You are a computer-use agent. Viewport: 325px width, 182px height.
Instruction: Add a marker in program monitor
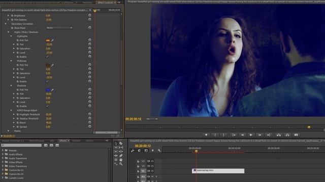point(206,135)
